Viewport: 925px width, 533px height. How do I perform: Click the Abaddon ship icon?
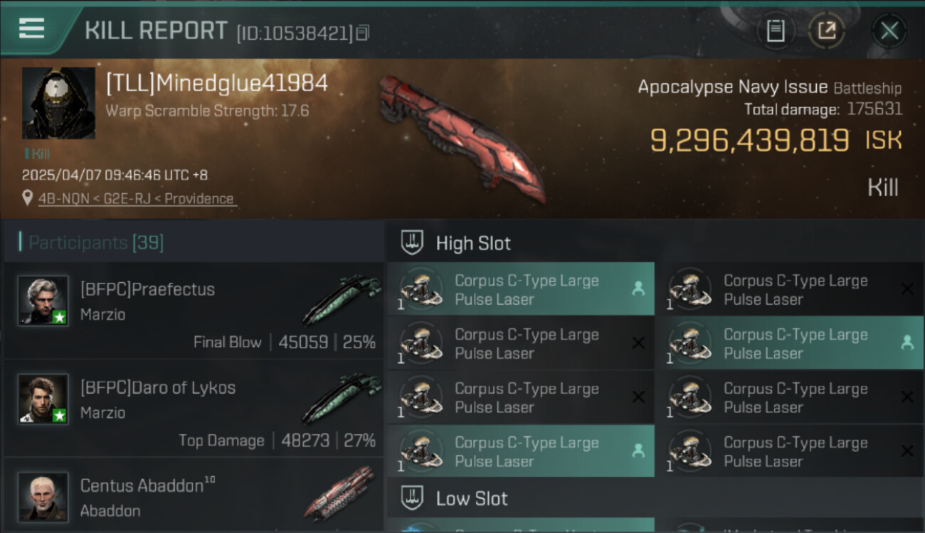click(342, 494)
